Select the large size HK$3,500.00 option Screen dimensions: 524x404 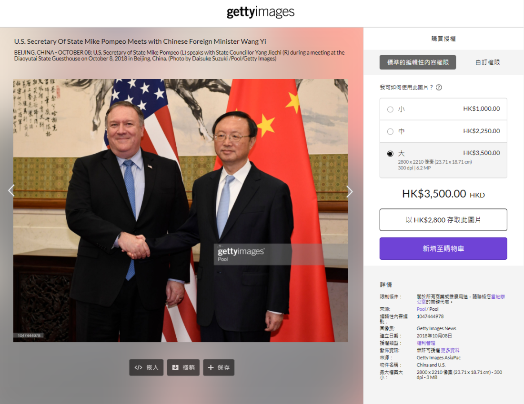pyautogui.click(x=443, y=160)
